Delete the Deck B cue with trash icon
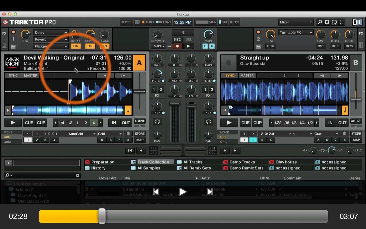The image size is (366, 229). click(345, 134)
